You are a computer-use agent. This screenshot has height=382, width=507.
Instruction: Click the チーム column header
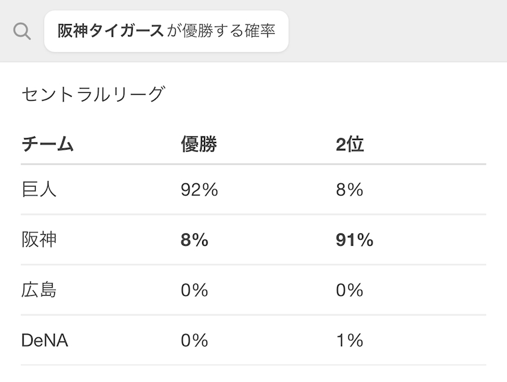pyautogui.click(x=47, y=145)
